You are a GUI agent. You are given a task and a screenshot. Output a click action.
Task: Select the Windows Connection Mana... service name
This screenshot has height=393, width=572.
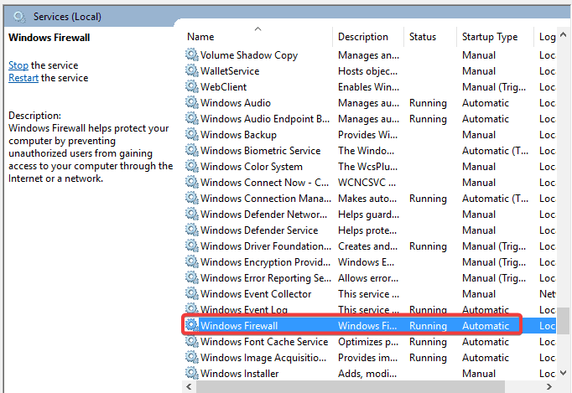point(266,199)
